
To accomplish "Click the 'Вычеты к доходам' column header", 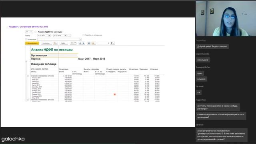I will tap(91, 69).
